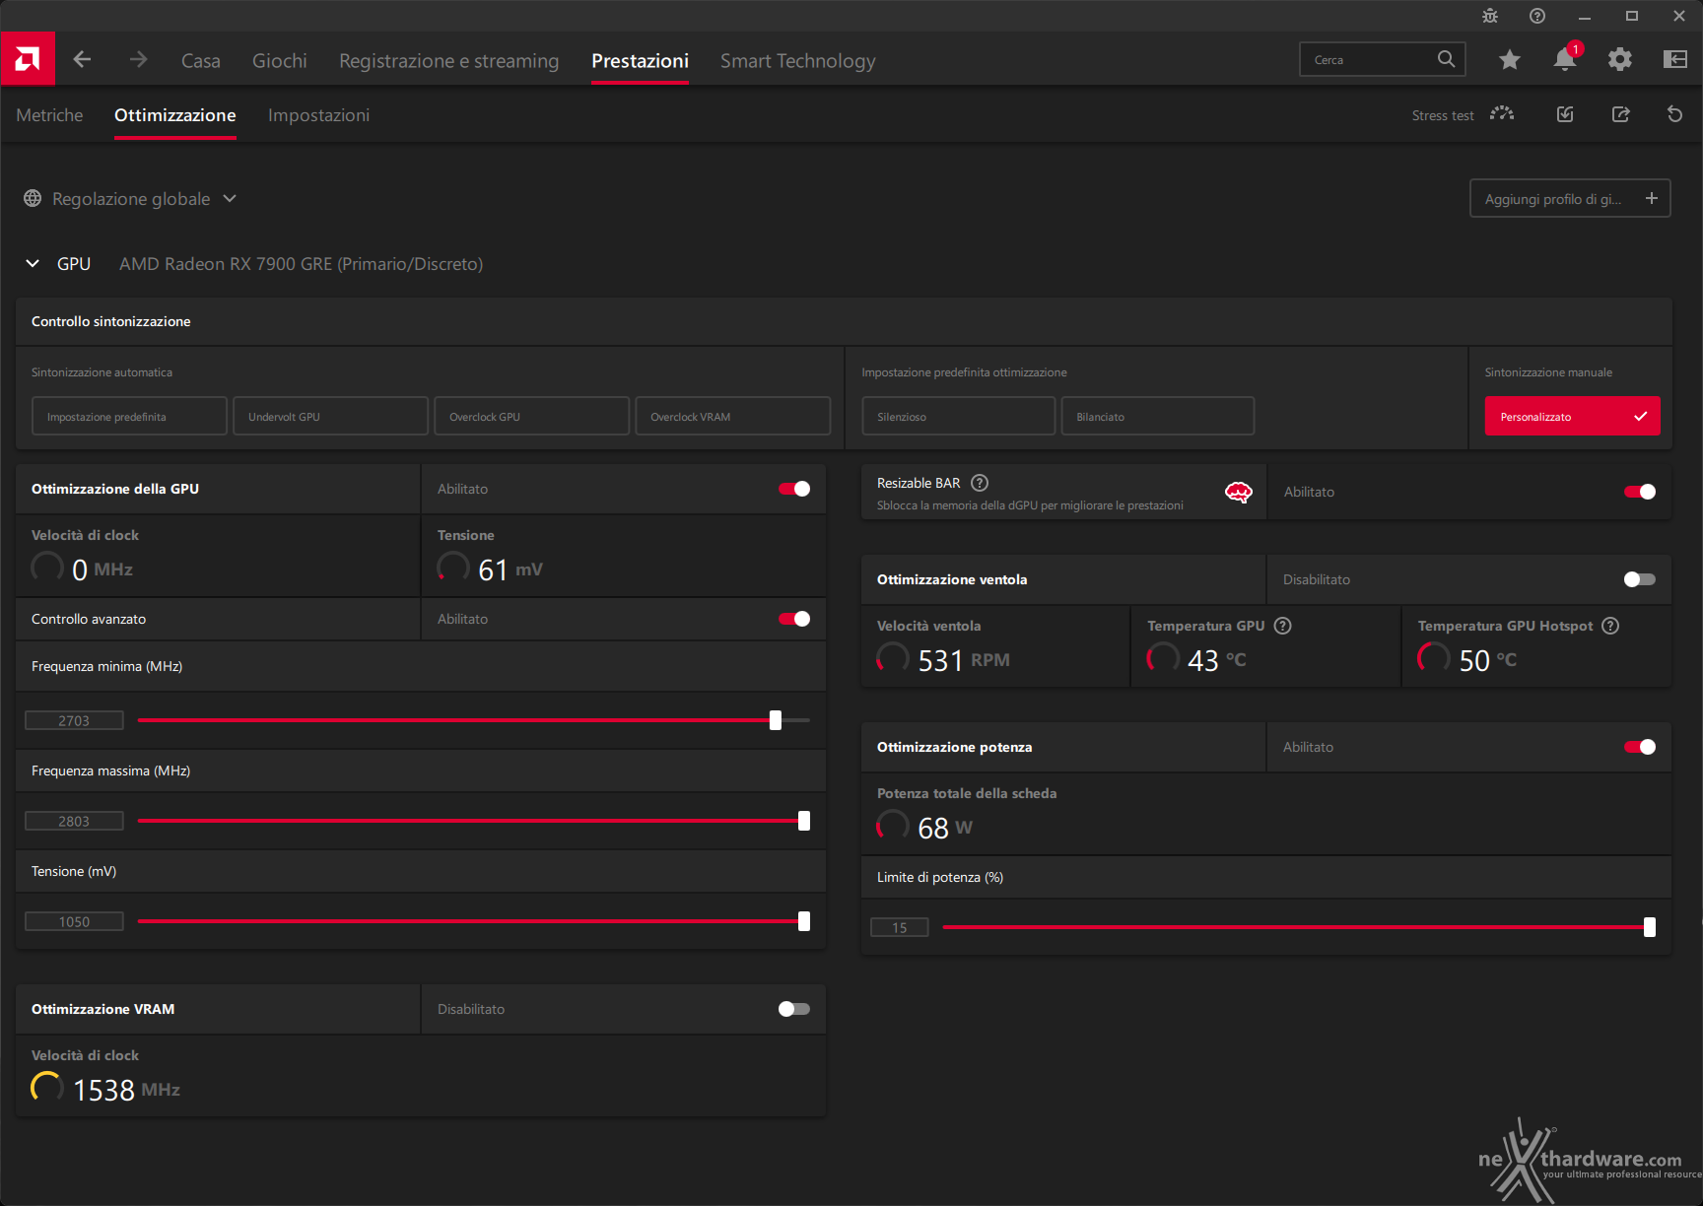Open notifications bell icon

click(x=1565, y=58)
